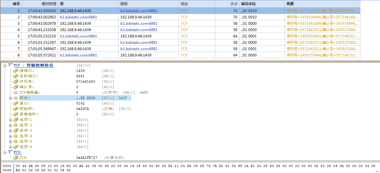Click the FCS section protocol icon
Screen dimensions: 380x173
(10, 152)
